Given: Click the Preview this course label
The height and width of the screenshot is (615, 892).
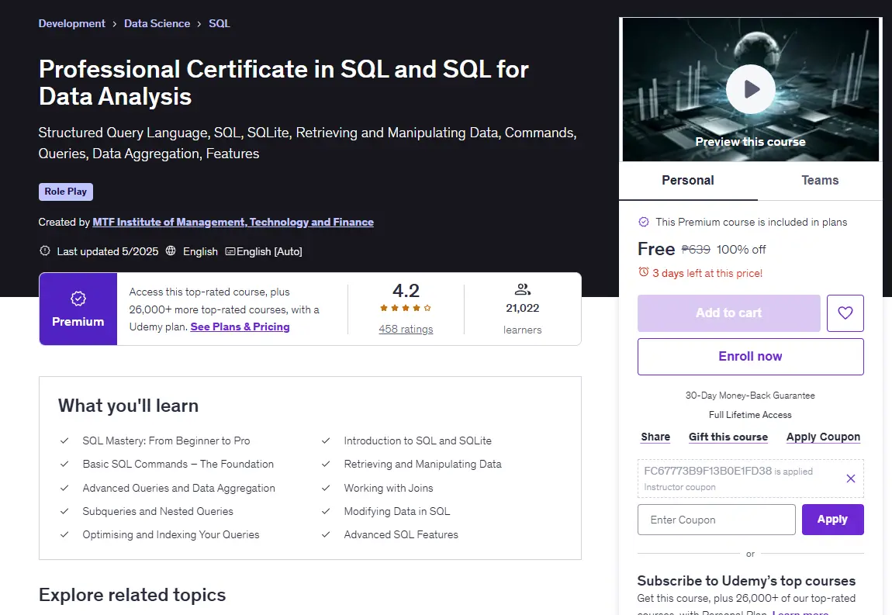Looking at the screenshot, I should tap(750, 142).
